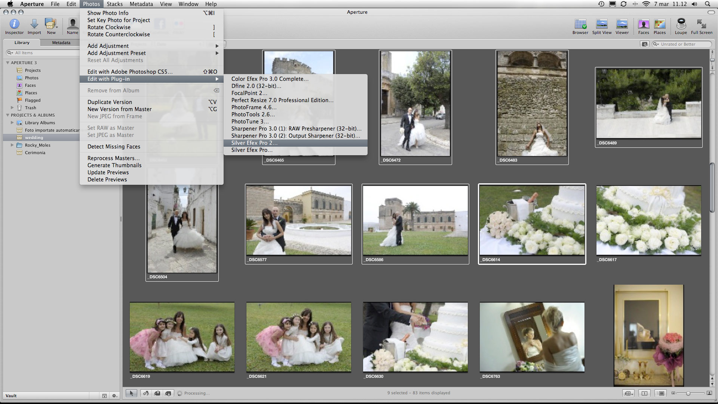Click the filter HUD button near search
The image size is (718, 404).
[645, 44]
